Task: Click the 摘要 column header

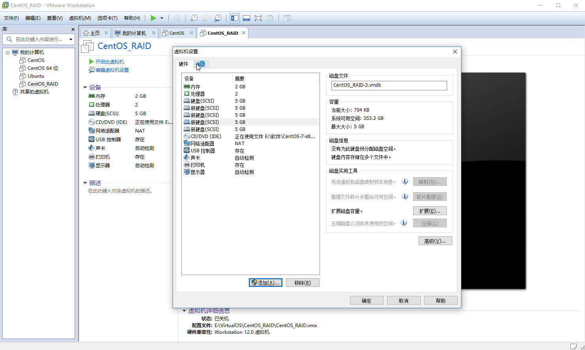Action: coord(276,79)
